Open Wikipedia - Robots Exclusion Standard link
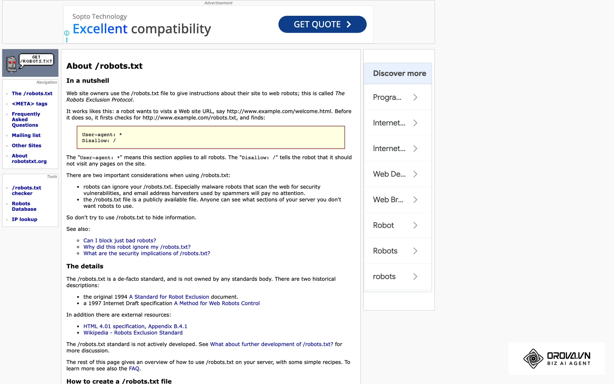614x384 pixels. coord(133,333)
